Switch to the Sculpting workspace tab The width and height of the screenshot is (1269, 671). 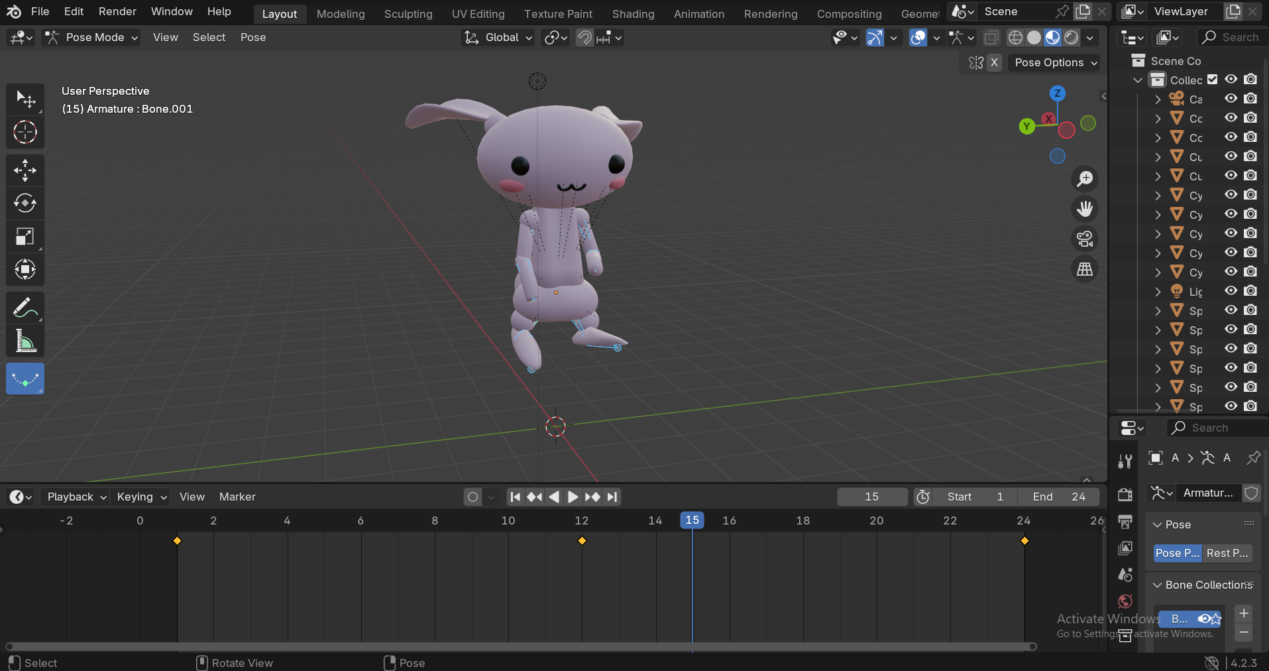click(x=408, y=14)
